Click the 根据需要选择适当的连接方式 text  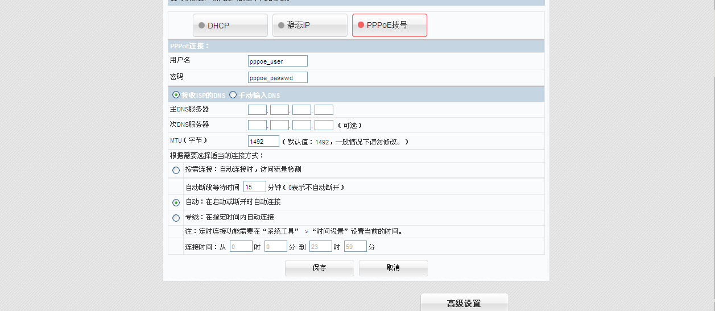coord(217,155)
